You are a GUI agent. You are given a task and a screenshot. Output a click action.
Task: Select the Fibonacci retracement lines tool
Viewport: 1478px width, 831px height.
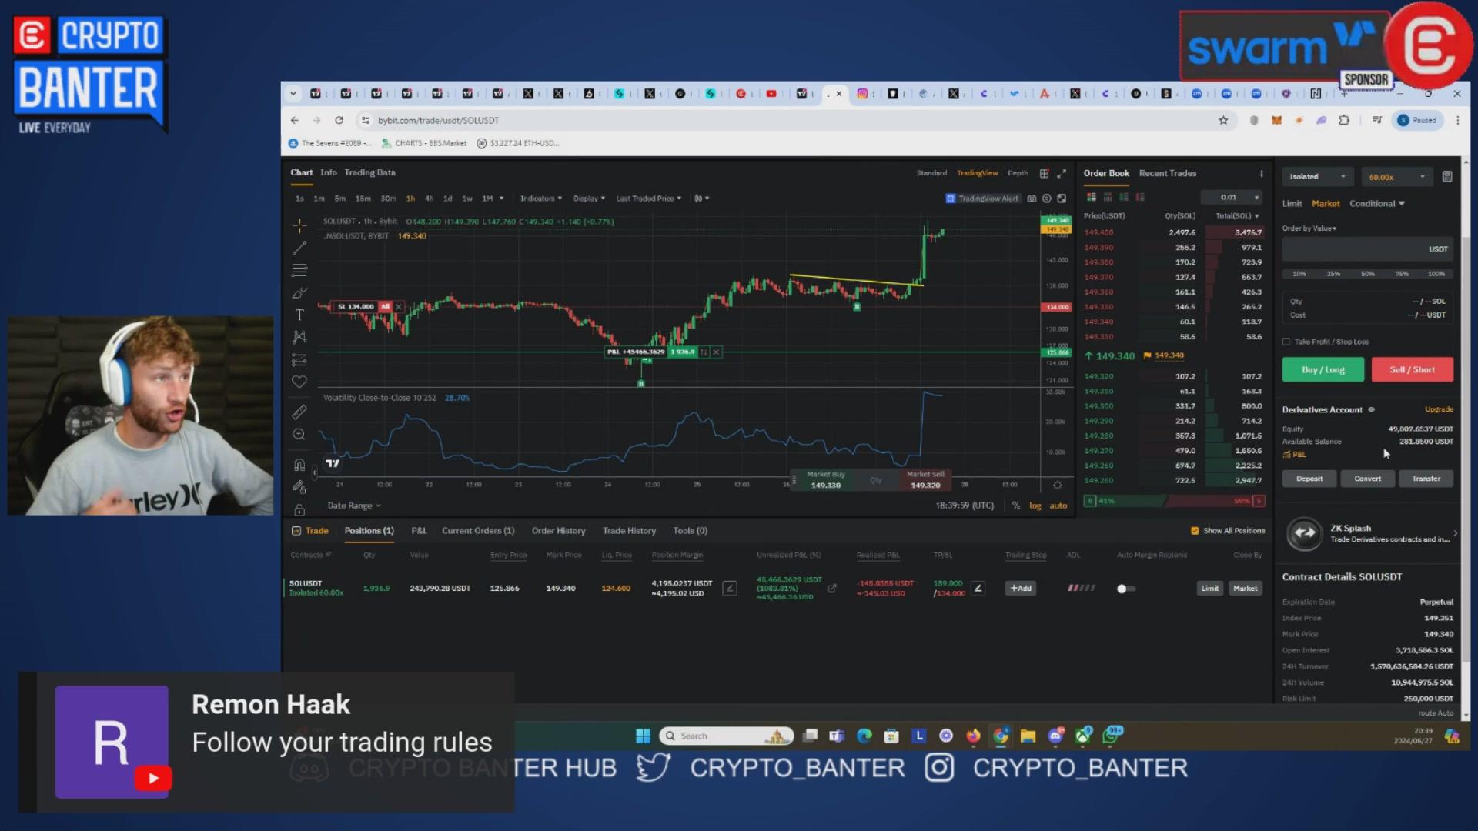point(299,271)
